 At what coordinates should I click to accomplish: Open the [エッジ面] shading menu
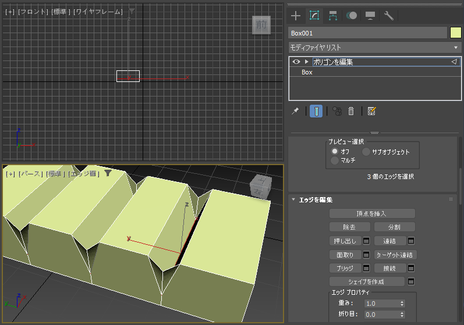click(x=84, y=174)
